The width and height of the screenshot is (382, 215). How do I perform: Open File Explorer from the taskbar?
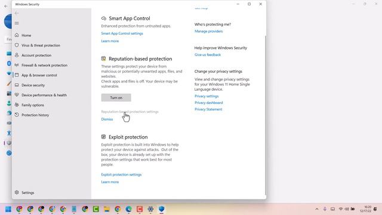coord(107,209)
